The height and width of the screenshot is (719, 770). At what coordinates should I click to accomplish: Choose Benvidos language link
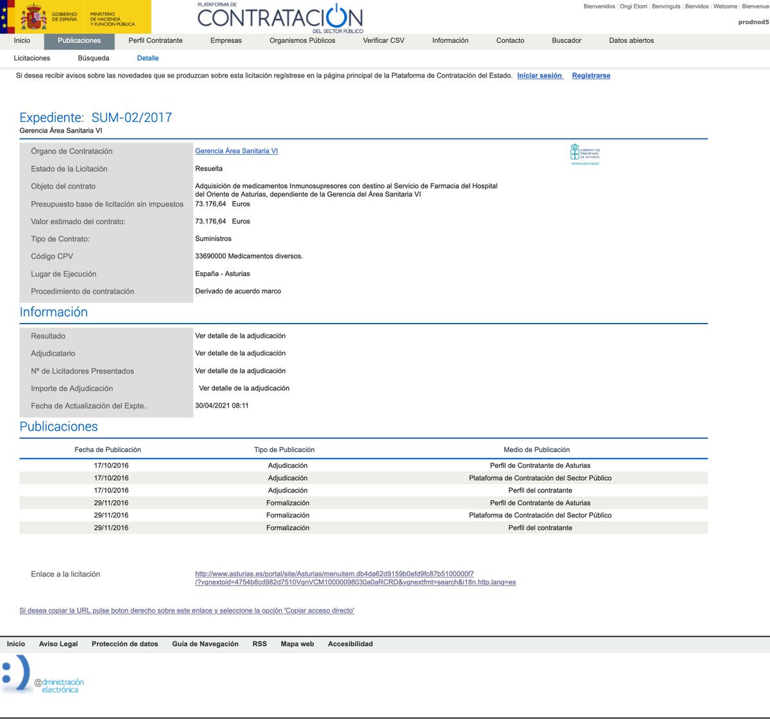697,6
